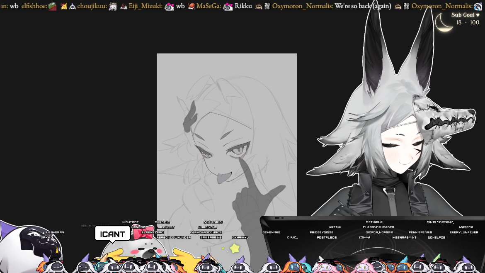The width and height of the screenshot is (485, 273).
Task: Click the DAKKIO name label
Action: [47, 238]
